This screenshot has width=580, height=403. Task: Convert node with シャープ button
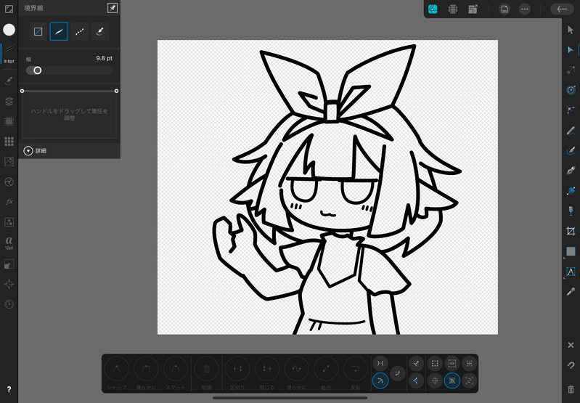pyautogui.click(x=117, y=373)
